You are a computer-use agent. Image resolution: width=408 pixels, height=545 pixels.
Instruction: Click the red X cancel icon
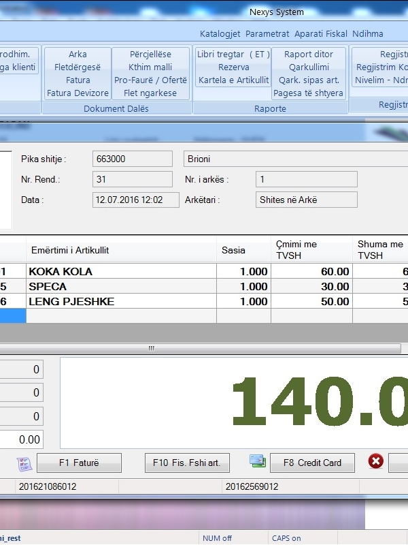(x=375, y=462)
